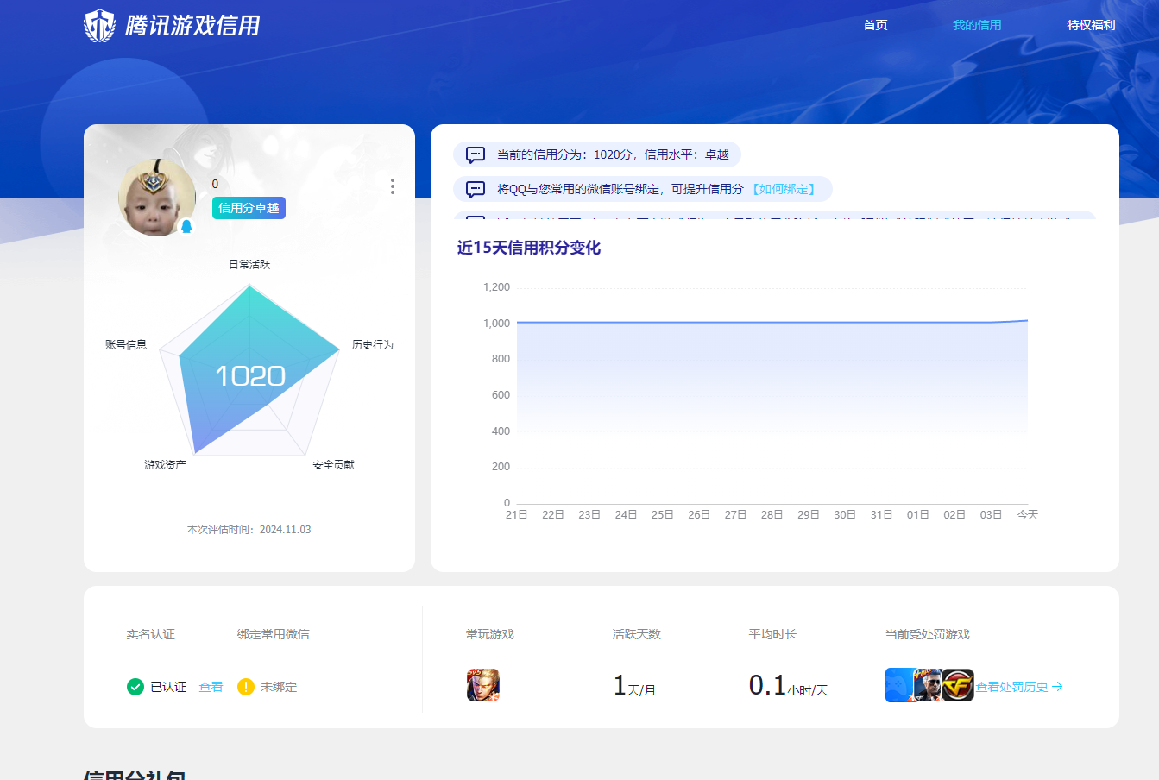This screenshot has height=780, width=1159.
Task: Click the 日常活跃 radar axis label
Action: click(x=249, y=264)
